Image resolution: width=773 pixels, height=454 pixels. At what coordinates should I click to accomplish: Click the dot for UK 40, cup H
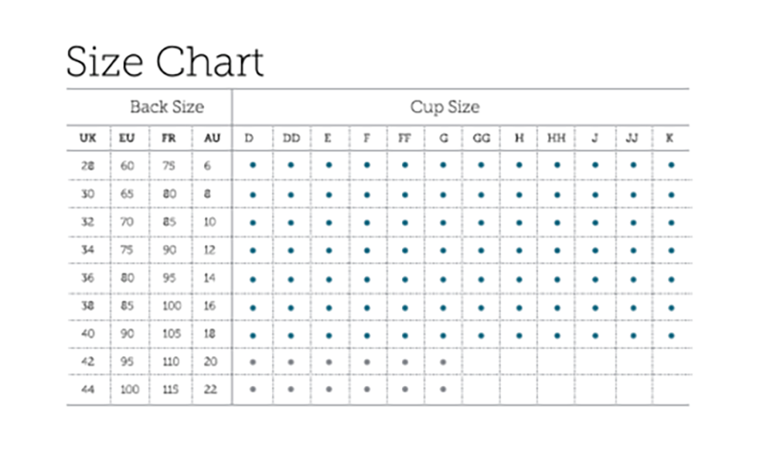[519, 336]
